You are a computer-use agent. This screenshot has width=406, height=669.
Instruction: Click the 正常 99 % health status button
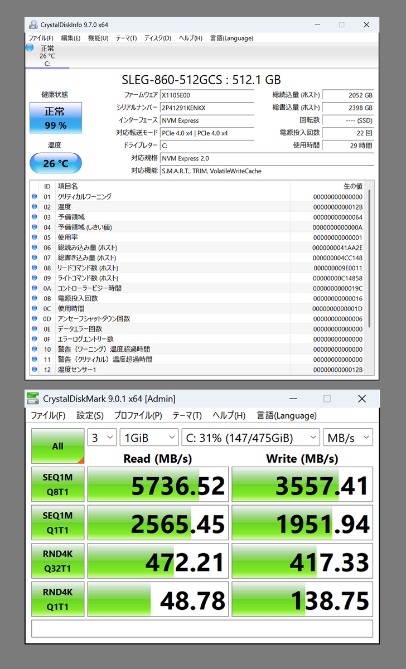point(55,118)
